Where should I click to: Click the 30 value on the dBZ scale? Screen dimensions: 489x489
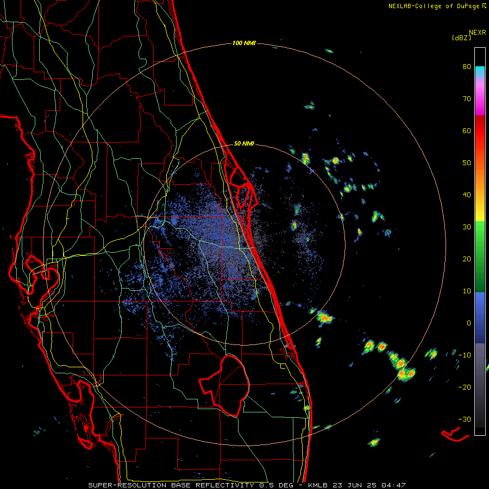pyautogui.click(x=467, y=227)
